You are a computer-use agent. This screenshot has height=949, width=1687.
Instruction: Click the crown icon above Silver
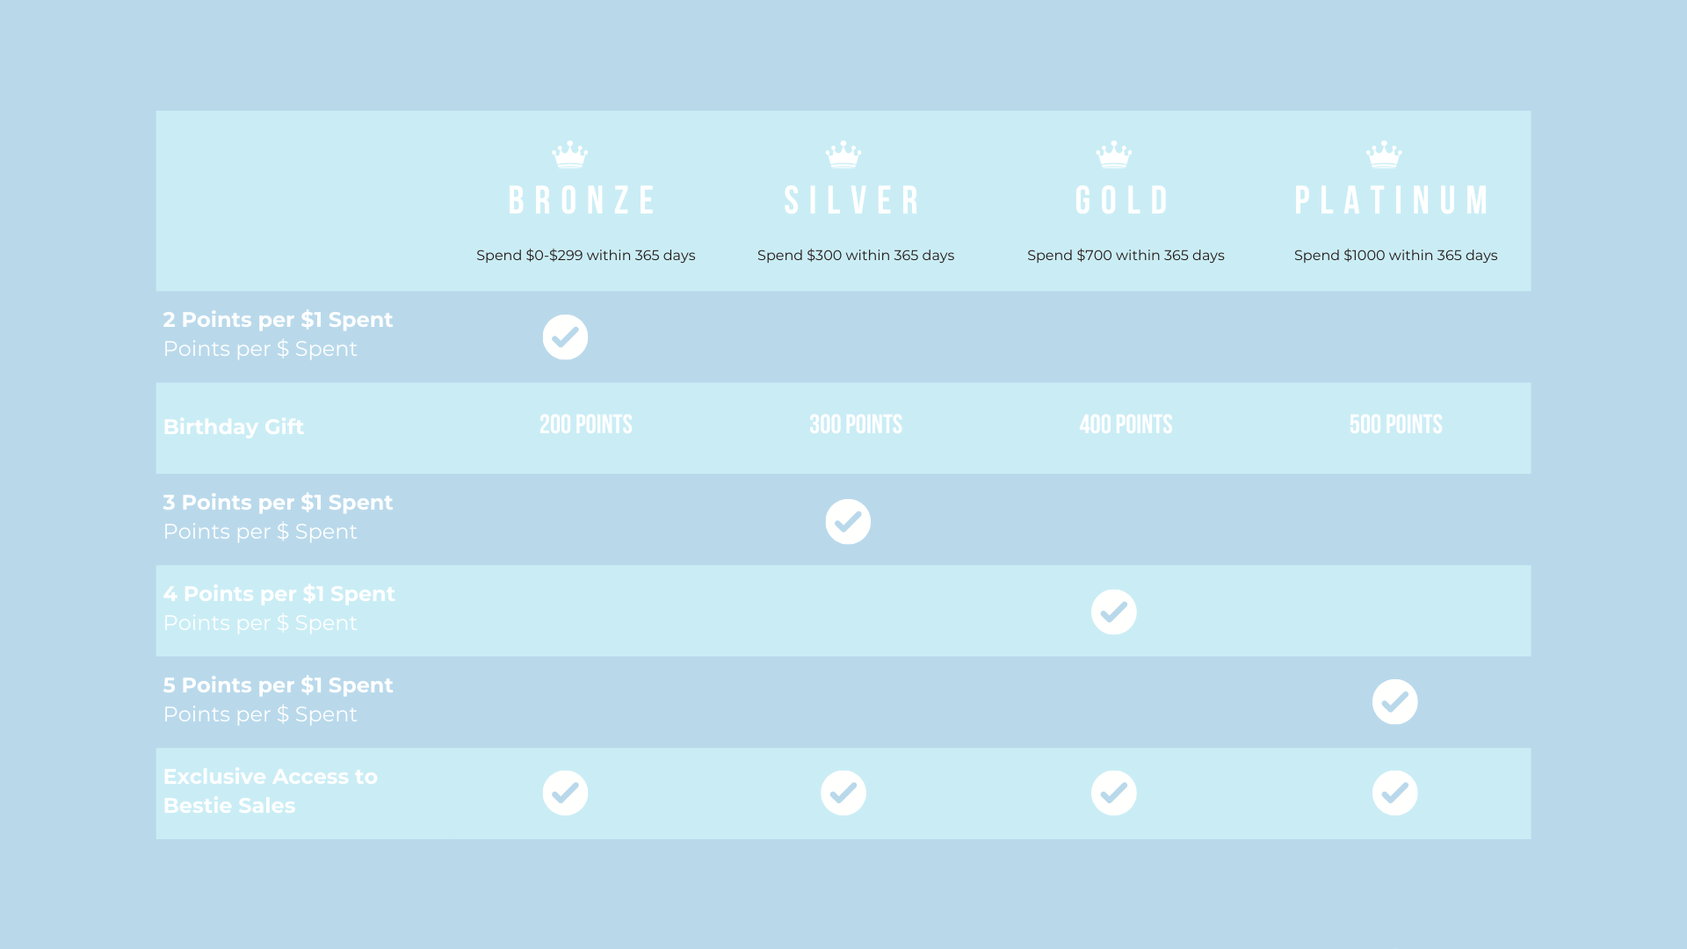(843, 155)
